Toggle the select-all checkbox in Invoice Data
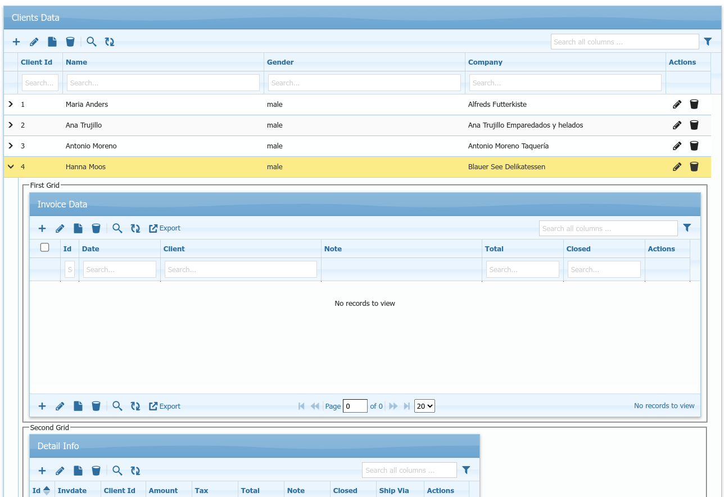 45,247
